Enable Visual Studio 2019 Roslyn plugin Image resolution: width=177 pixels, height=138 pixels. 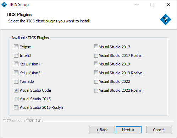[x=96, y=73]
